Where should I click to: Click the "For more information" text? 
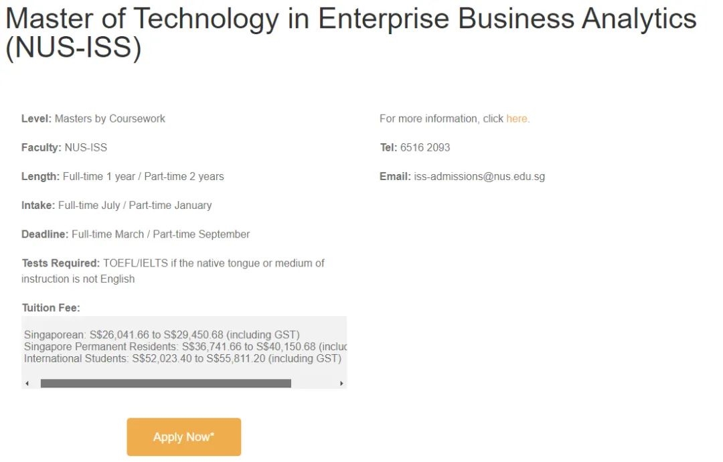point(441,119)
